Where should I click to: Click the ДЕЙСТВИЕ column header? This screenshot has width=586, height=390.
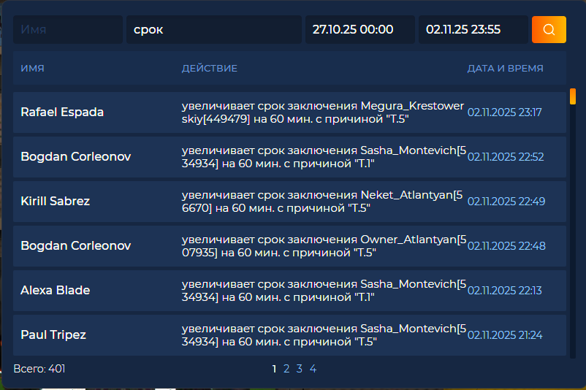tap(209, 69)
